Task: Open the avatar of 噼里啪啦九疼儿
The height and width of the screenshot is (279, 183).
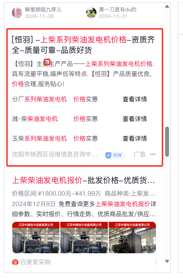Action: pyautogui.click(x=17, y=13)
